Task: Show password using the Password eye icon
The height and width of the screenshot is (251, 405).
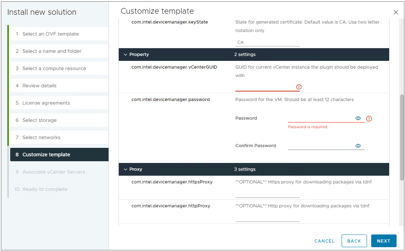Action: pyautogui.click(x=358, y=118)
